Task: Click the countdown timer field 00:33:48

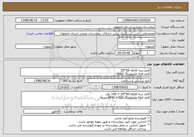Action: pos(124,53)
